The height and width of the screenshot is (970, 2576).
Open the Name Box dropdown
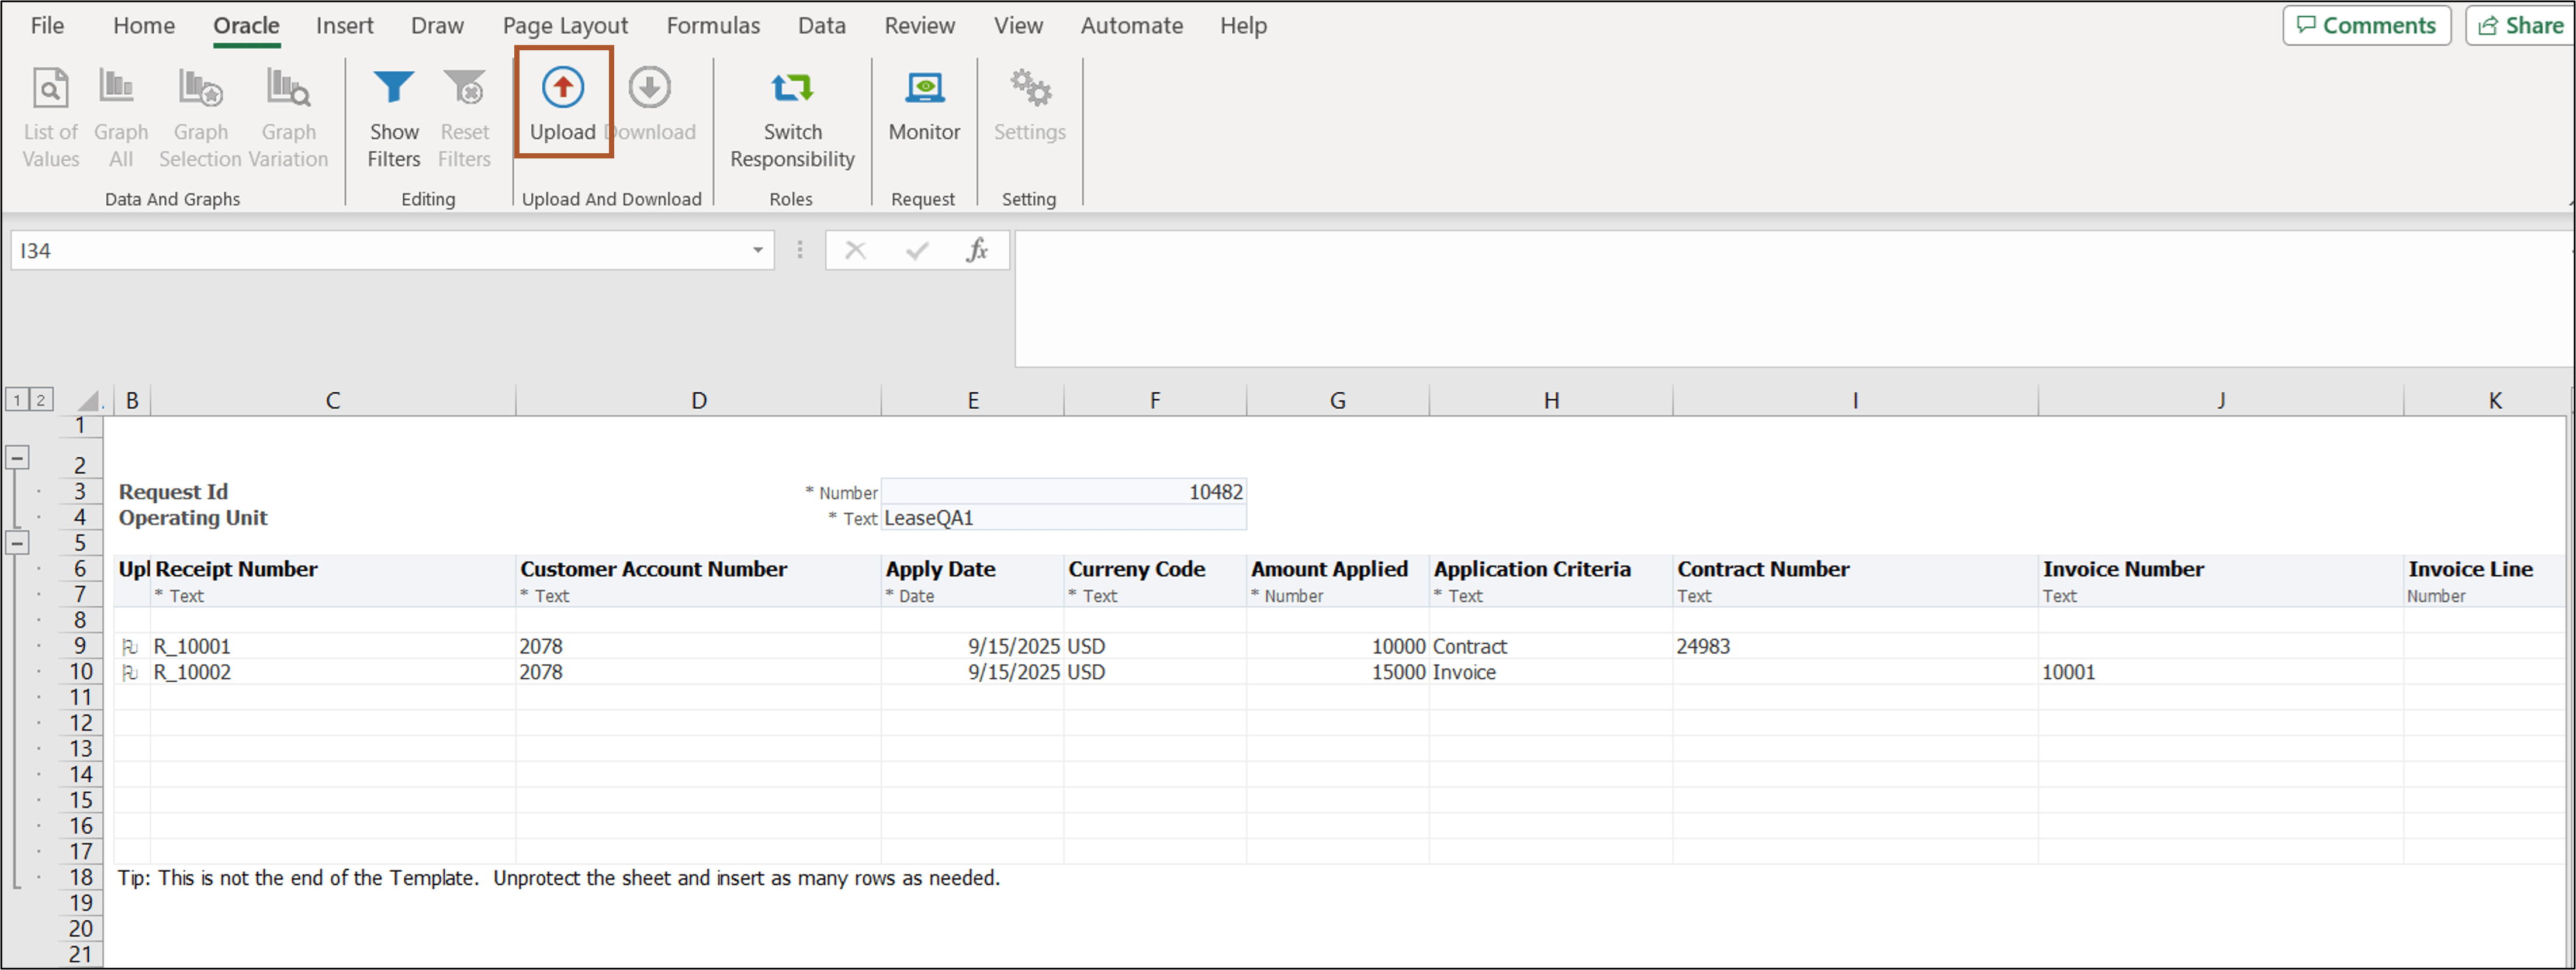point(757,250)
